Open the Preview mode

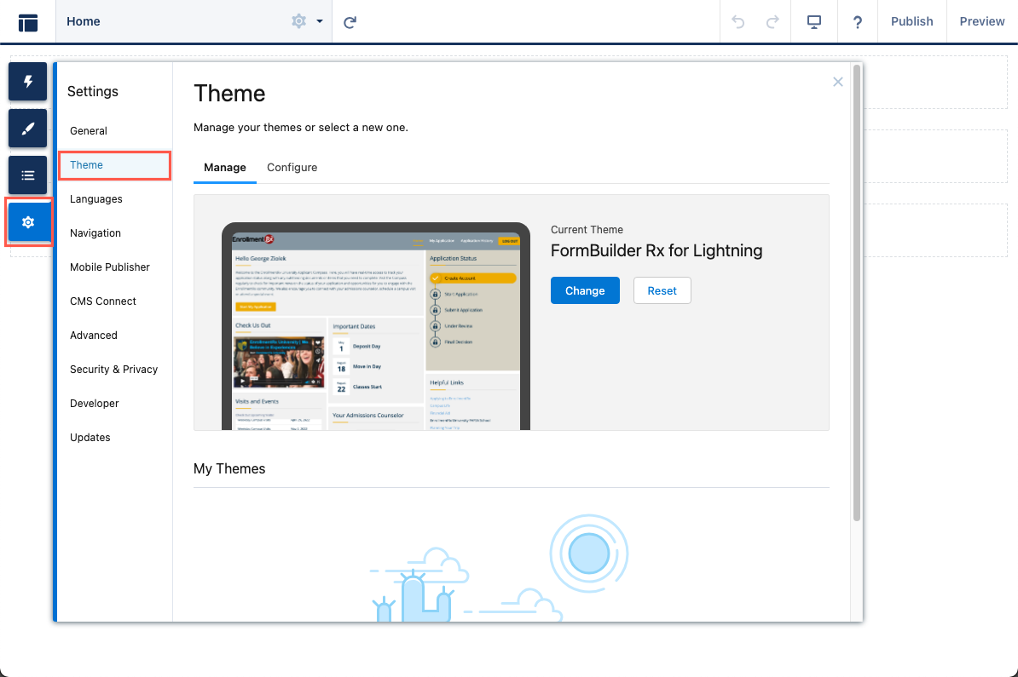[x=981, y=22]
